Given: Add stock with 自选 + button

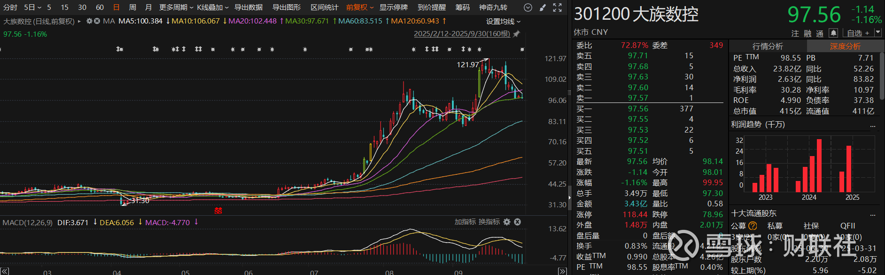Looking at the screenshot, I should pos(858,33).
